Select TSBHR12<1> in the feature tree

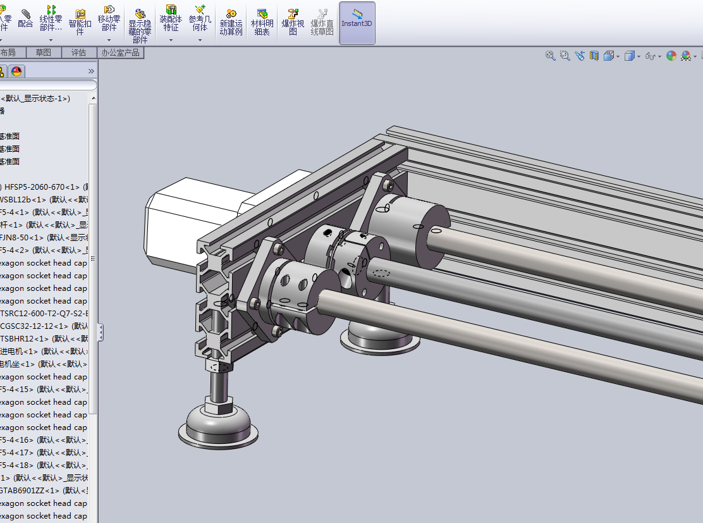[x=44, y=338]
